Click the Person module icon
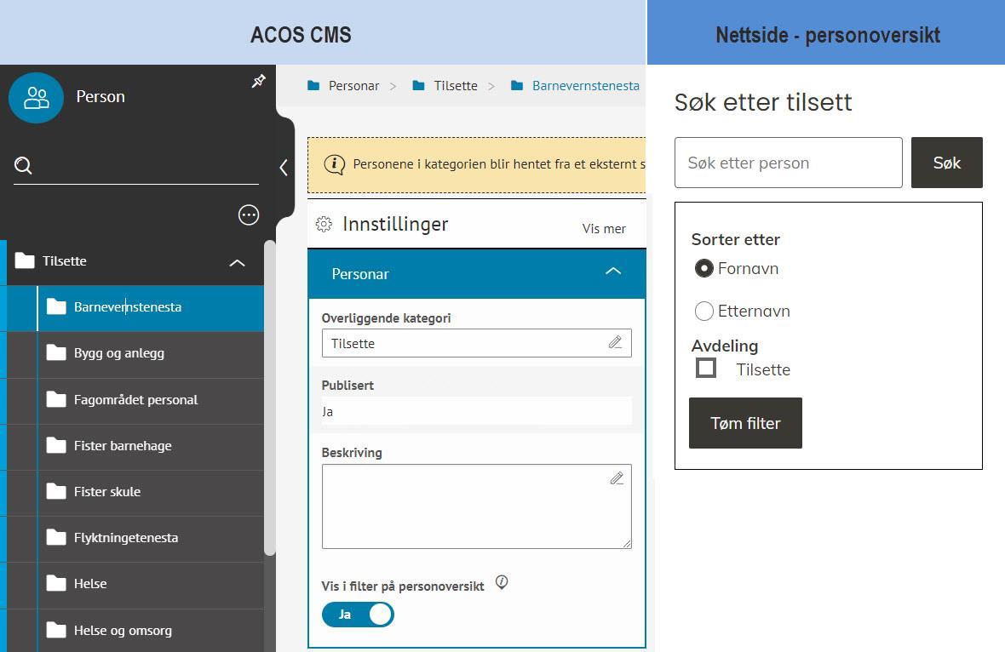The width and height of the screenshot is (1005, 652). coord(36,97)
